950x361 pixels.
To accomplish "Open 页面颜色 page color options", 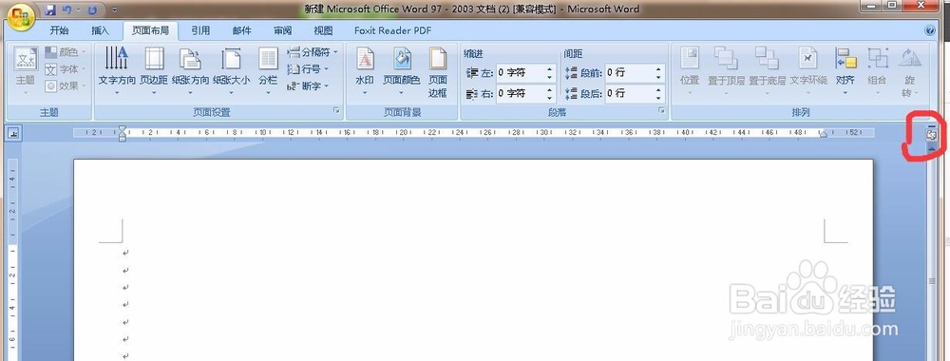I will click(x=402, y=71).
